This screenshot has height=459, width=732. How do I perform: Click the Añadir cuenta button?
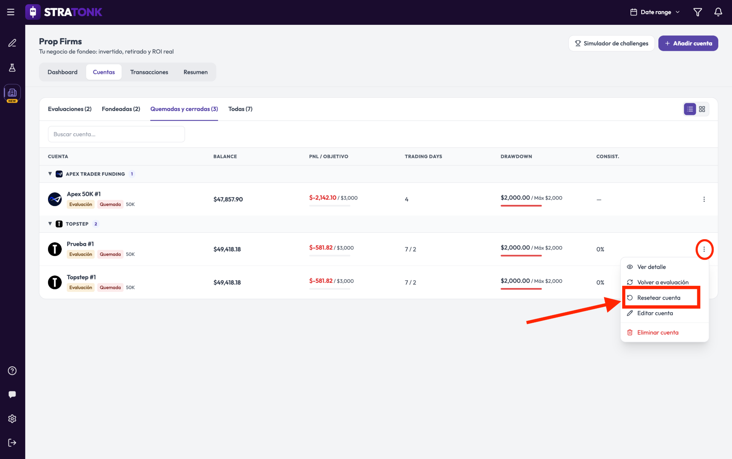(688, 43)
